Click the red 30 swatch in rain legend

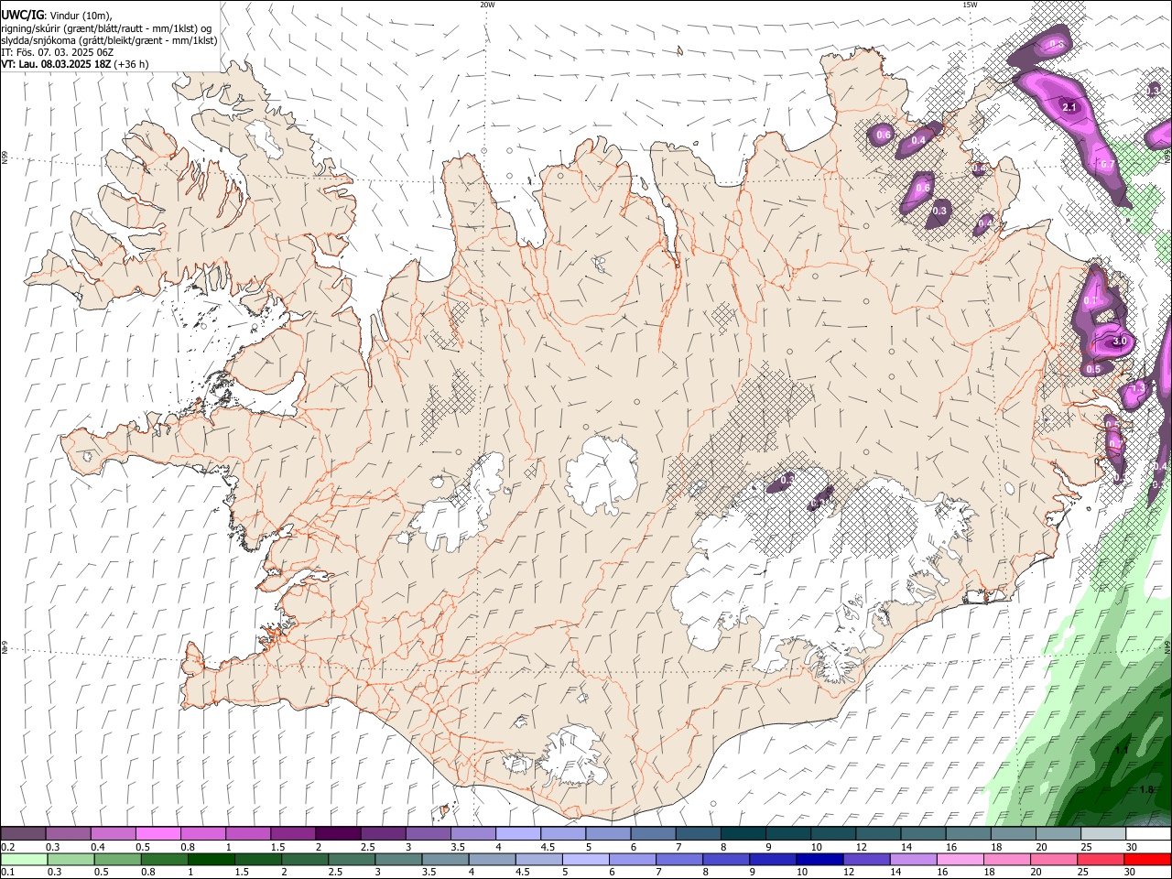1148,860
